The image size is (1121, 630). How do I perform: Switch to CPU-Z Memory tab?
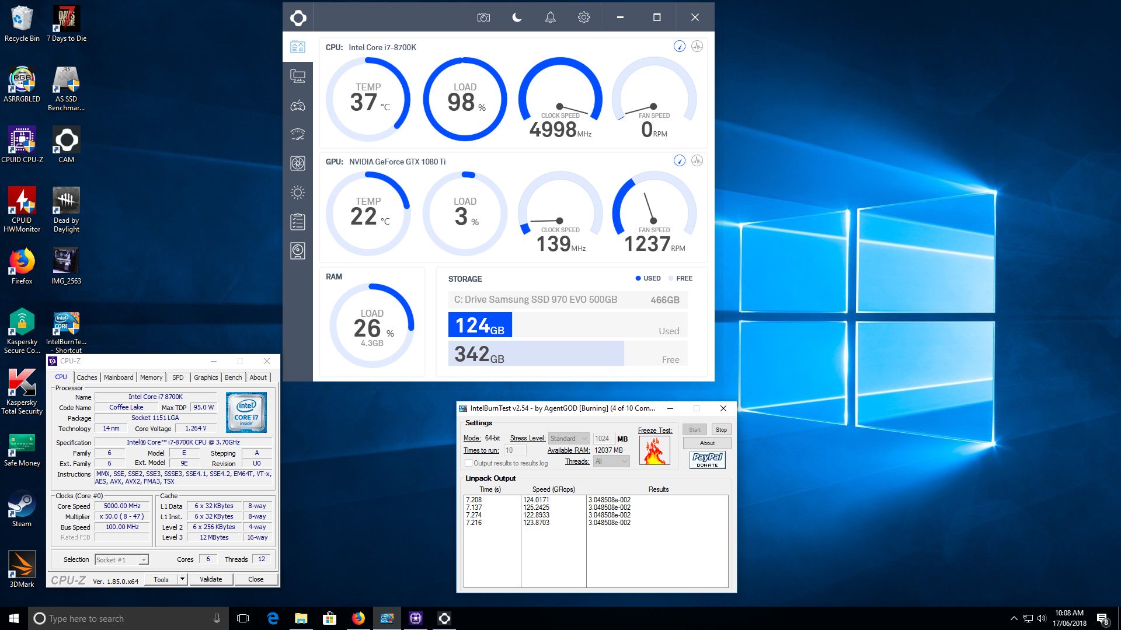pos(151,377)
